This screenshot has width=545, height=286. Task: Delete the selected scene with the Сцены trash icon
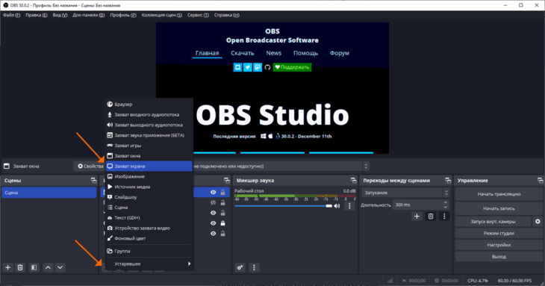20,267
